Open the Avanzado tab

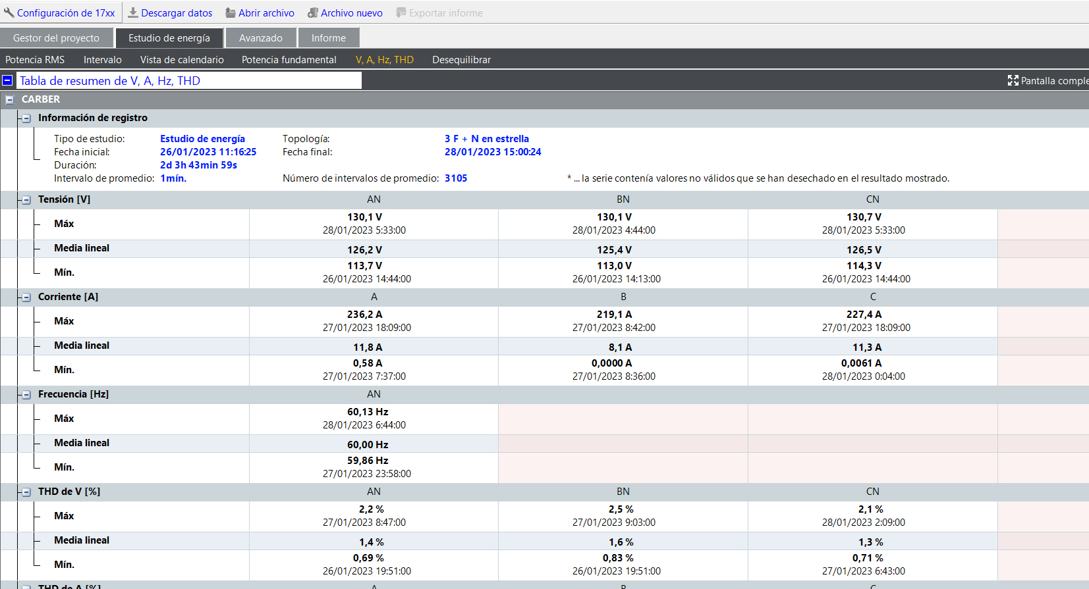[x=260, y=38]
